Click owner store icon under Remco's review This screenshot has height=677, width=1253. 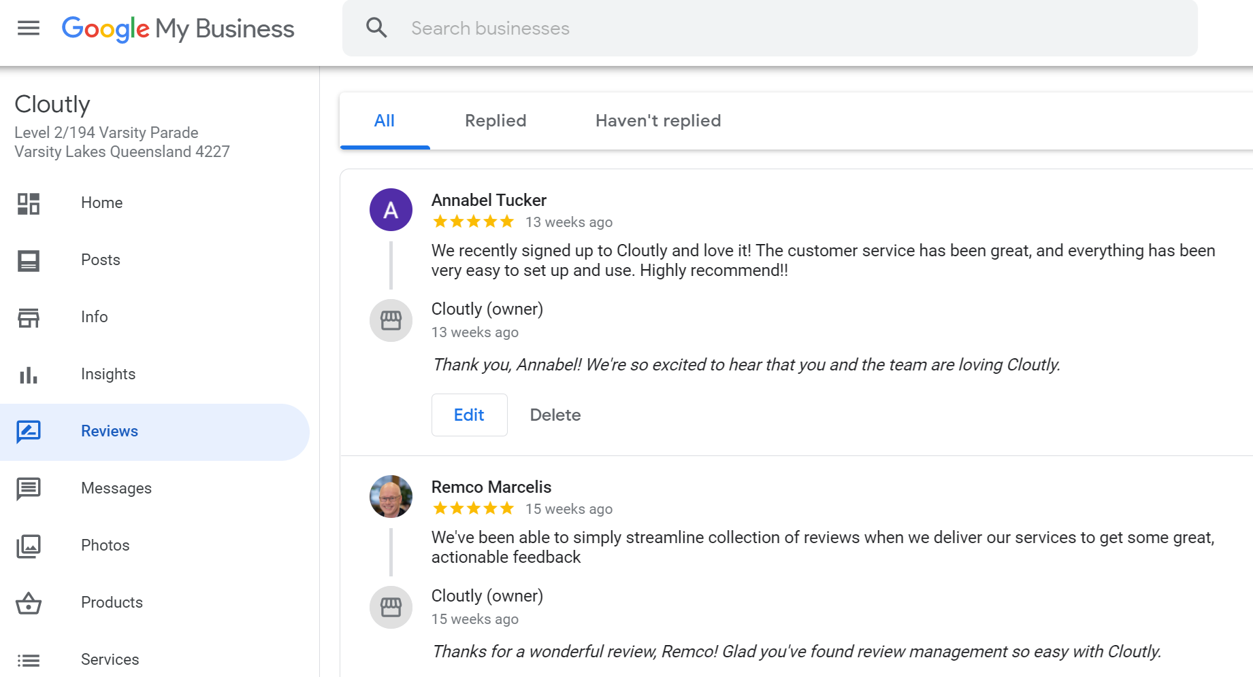391,608
